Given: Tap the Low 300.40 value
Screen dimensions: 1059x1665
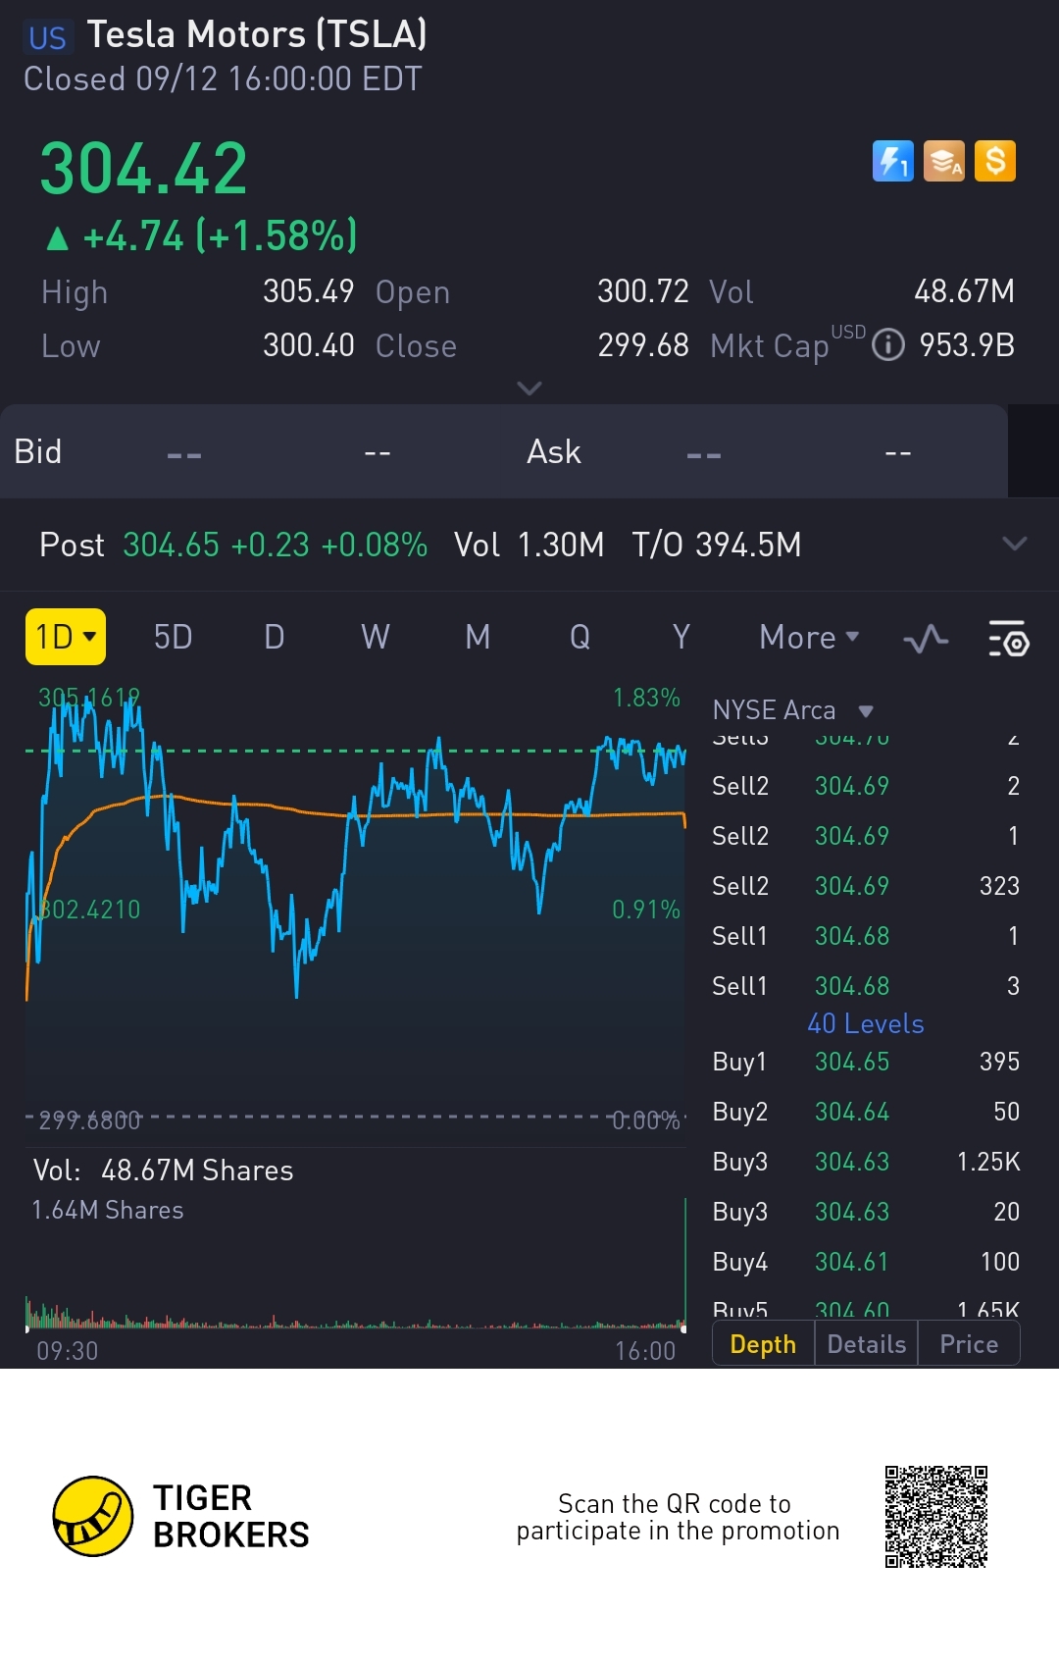Looking at the screenshot, I should pyautogui.click(x=308, y=345).
